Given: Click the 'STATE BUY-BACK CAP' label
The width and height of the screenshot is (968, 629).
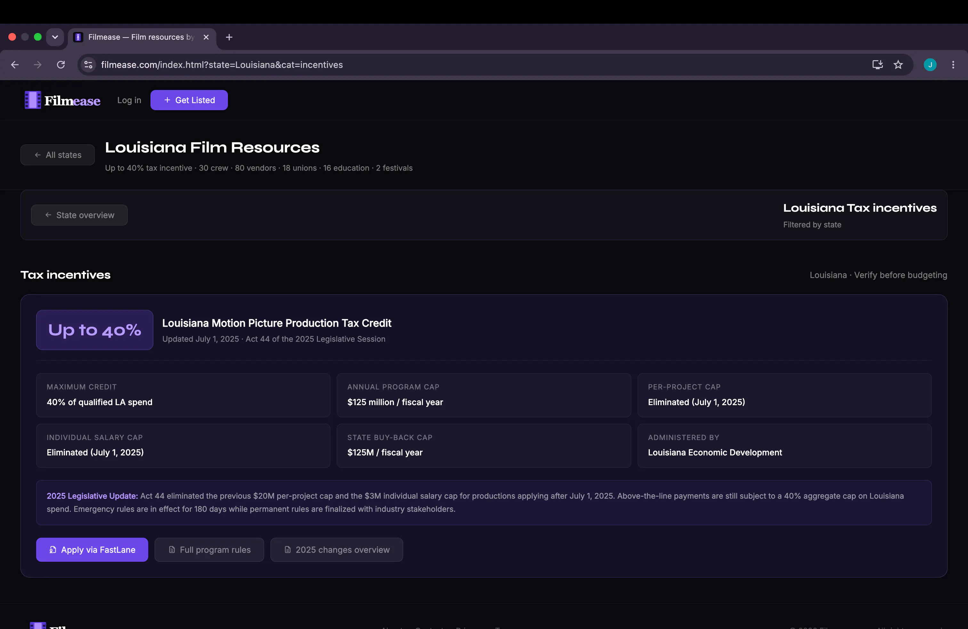Looking at the screenshot, I should tap(390, 437).
